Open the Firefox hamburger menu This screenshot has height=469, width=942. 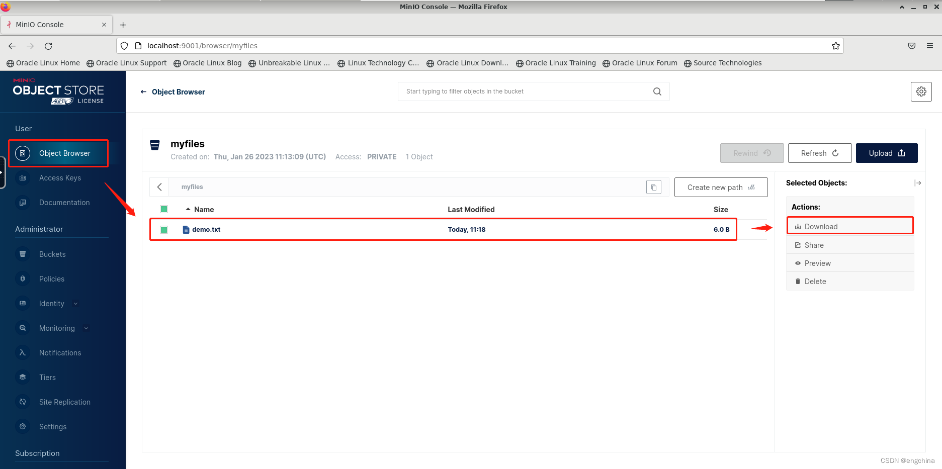pos(930,46)
